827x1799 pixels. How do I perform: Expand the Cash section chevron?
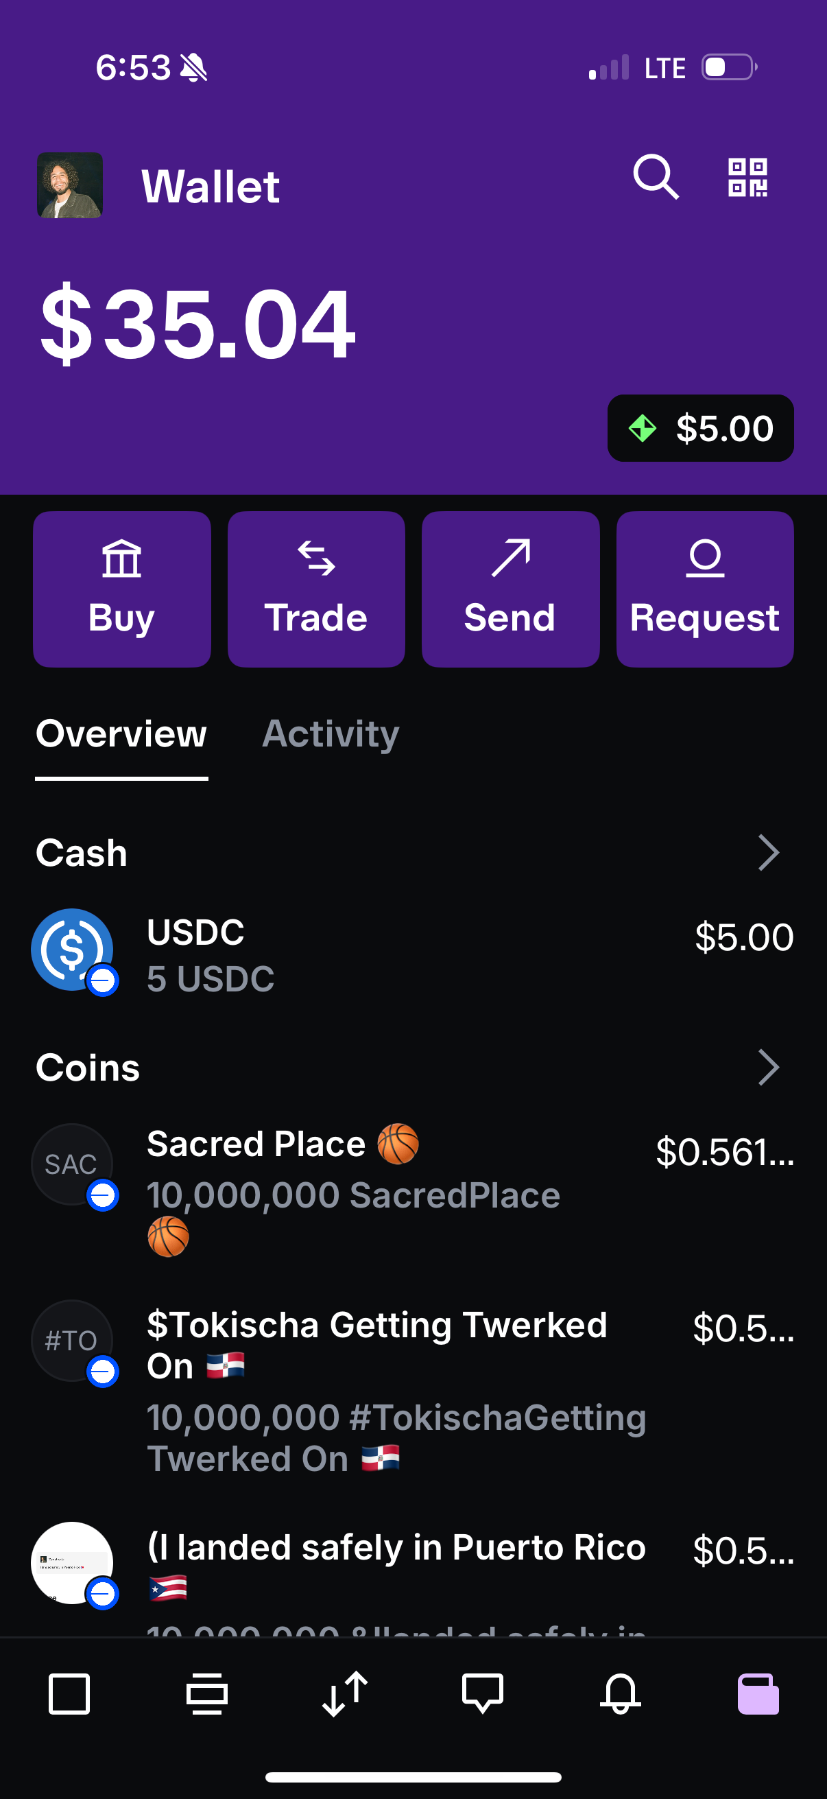(767, 853)
